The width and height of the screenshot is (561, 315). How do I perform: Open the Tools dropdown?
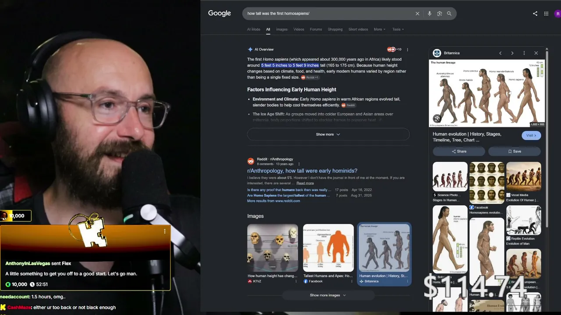[398, 29]
